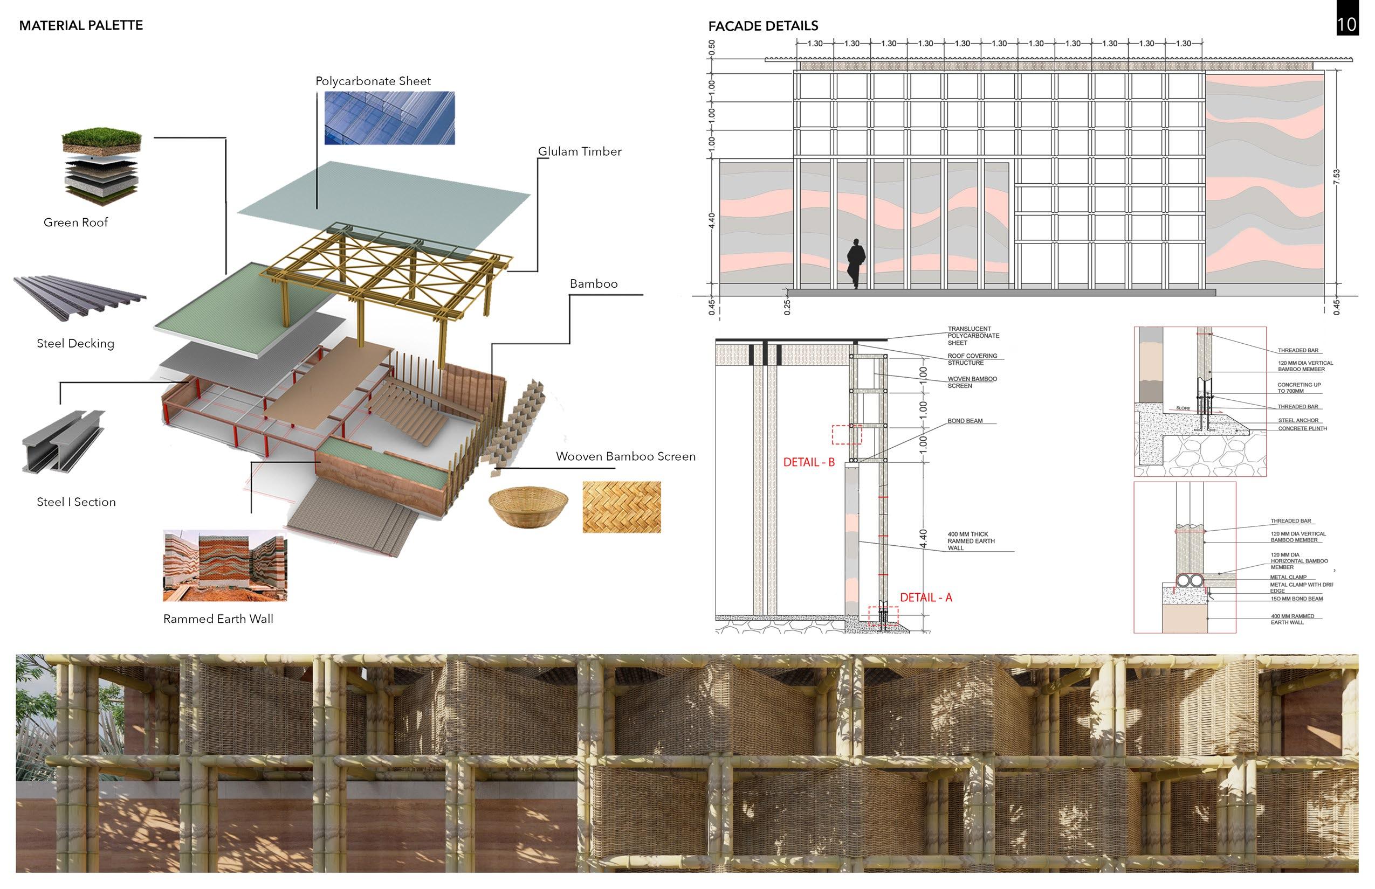Select the Rammed Earth Wall photo
Image resolution: width=1375 pixels, height=889 pixels.
coord(225,566)
